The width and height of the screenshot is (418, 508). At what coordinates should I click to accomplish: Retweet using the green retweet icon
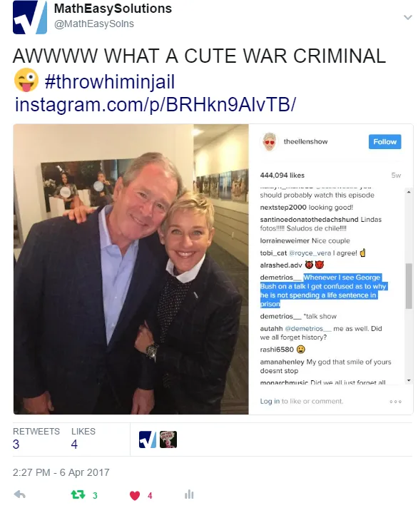click(78, 494)
